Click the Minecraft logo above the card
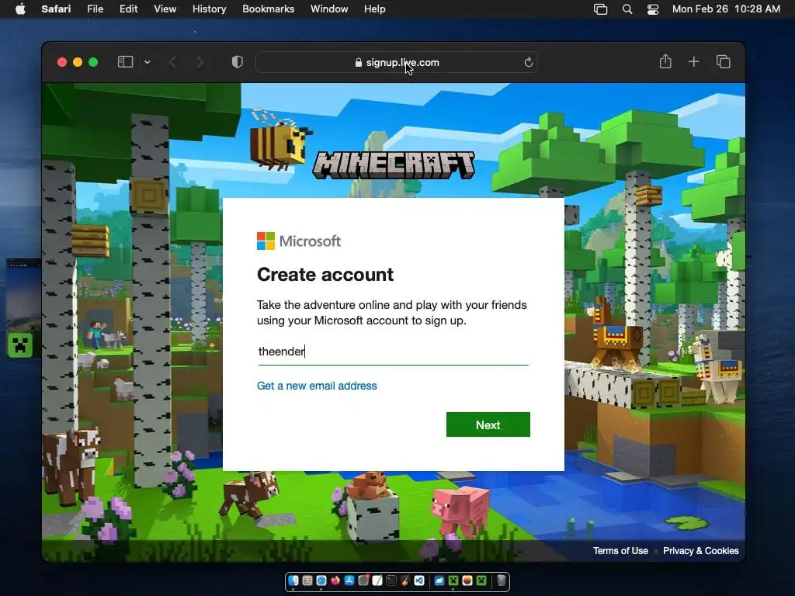Screen dimensions: 795x596 [394, 165]
